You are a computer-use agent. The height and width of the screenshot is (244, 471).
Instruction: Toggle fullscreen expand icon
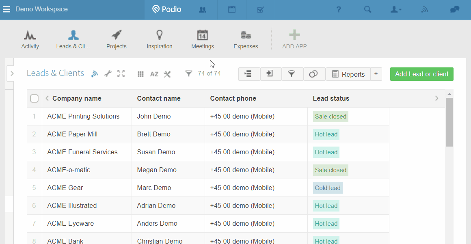click(121, 73)
